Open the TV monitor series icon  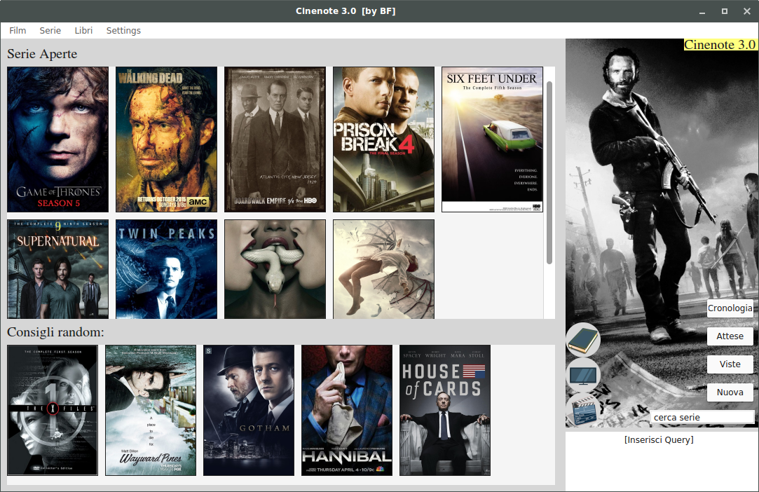[583, 375]
